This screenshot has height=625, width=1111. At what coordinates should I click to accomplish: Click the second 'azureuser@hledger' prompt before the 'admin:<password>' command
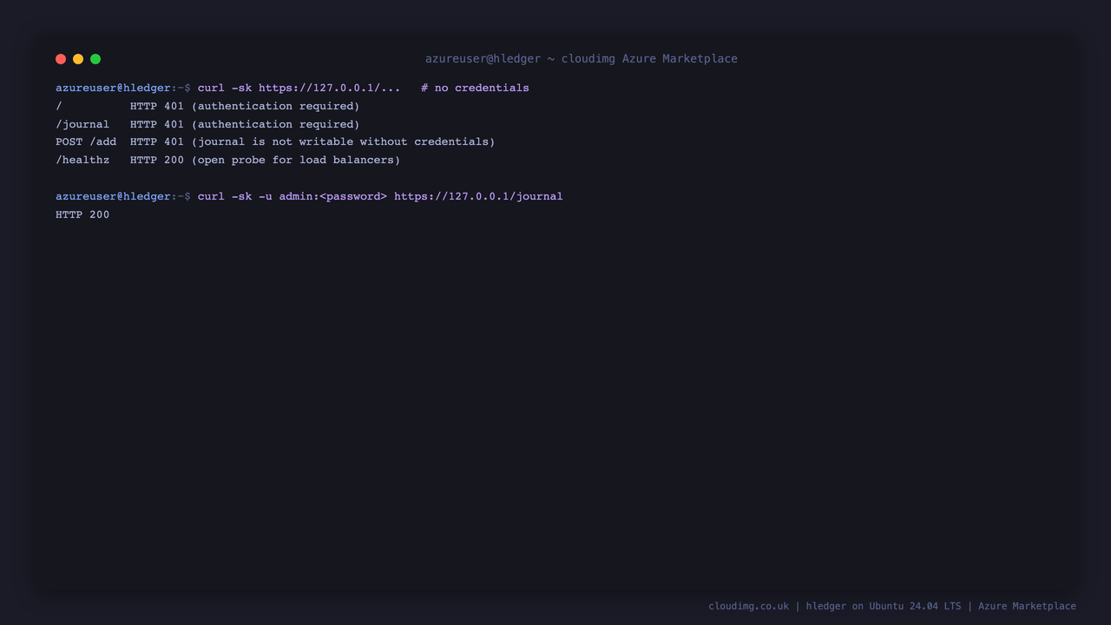pos(113,196)
